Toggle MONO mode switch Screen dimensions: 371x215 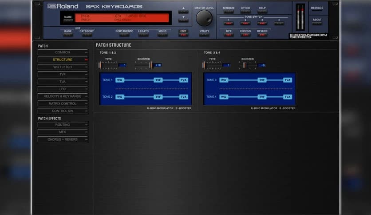162,35
